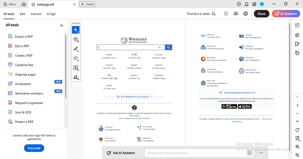Choose the freehand draw loop tool
Screen dimensions: 303x159
(76, 58)
